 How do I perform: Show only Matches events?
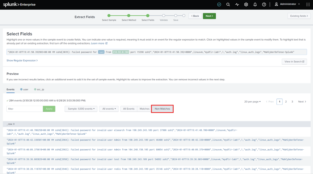coord(144,109)
